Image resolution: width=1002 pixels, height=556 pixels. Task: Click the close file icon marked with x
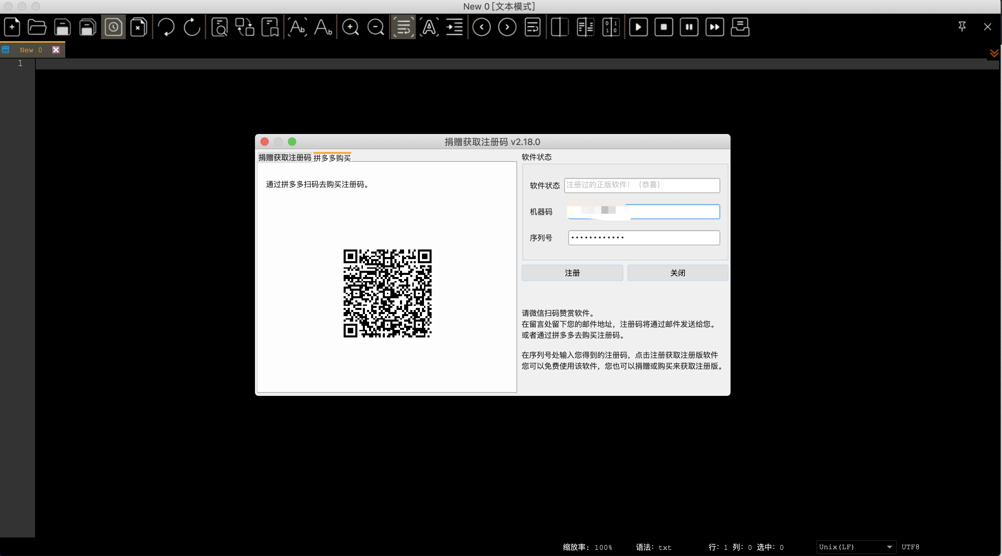(138, 27)
